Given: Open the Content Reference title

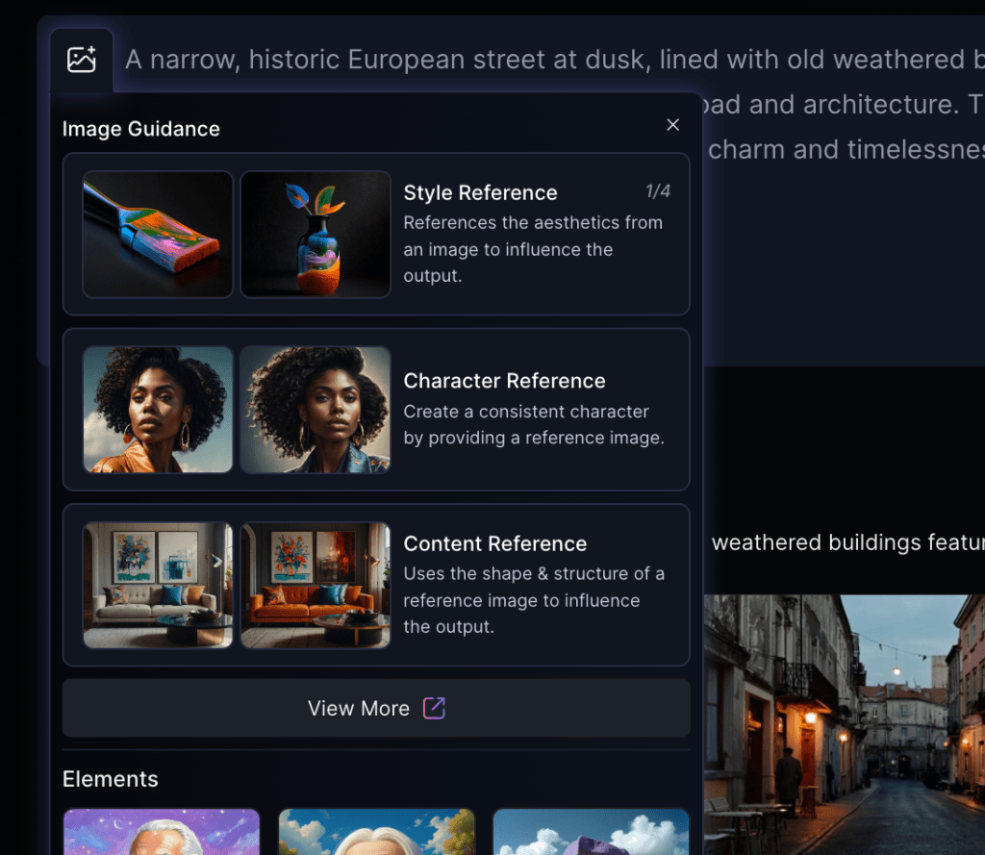Looking at the screenshot, I should [494, 543].
